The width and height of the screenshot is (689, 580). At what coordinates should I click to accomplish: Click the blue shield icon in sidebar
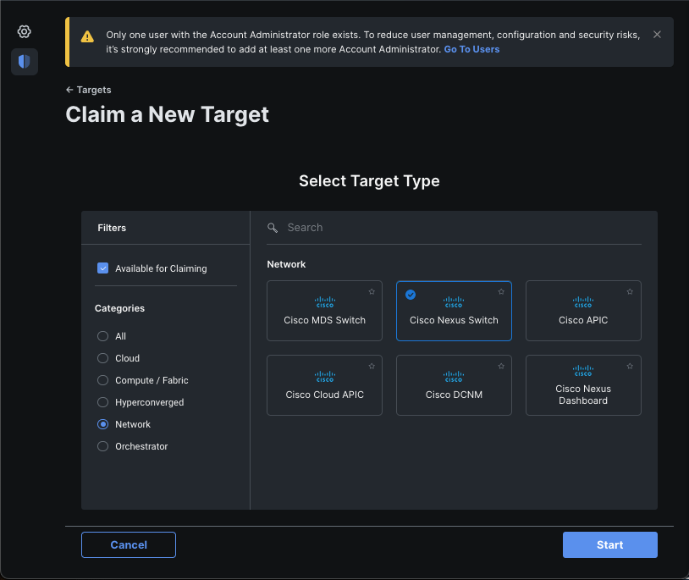tap(25, 62)
